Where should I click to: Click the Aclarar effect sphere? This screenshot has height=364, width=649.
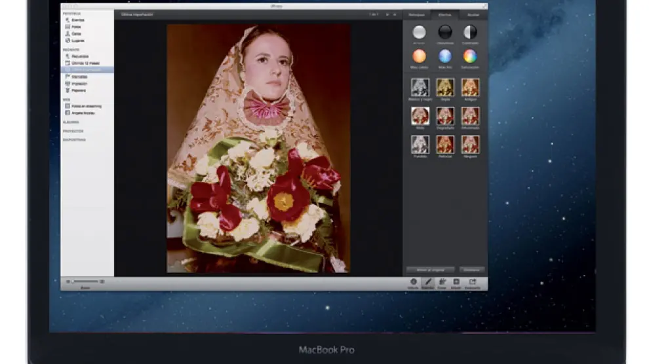[x=419, y=32]
